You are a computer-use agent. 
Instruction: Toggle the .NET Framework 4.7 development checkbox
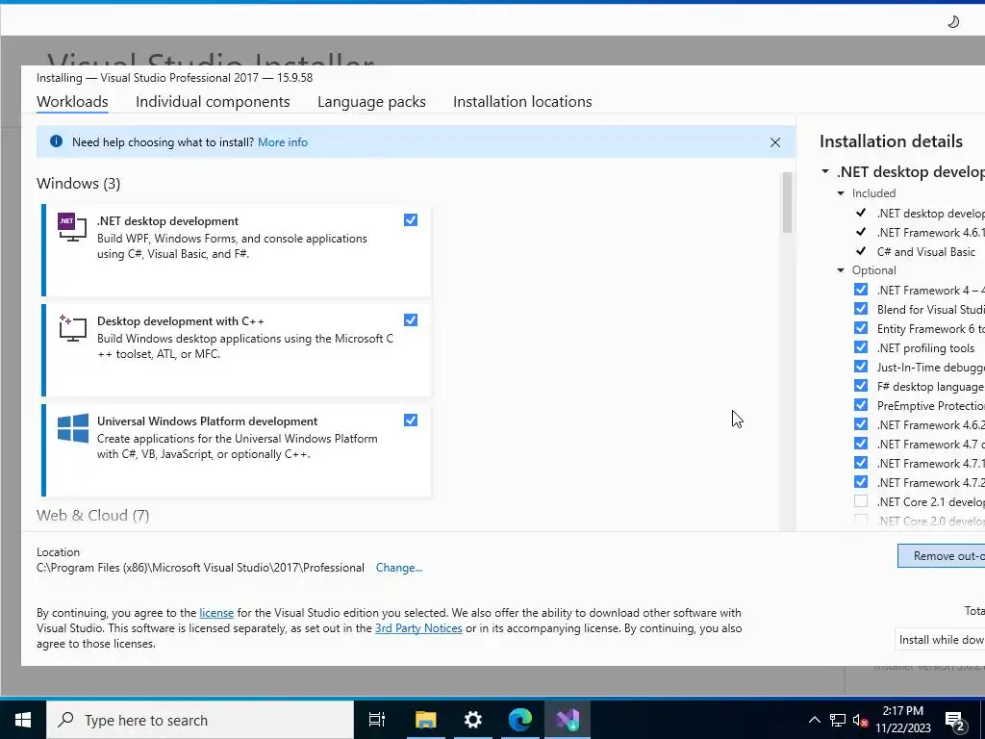[x=861, y=443]
